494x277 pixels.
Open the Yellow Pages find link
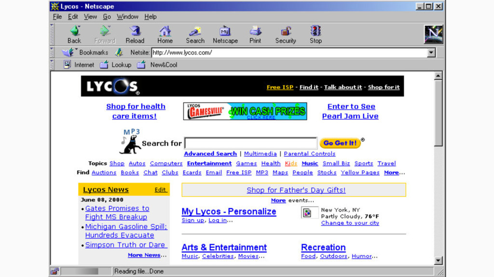point(360,173)
